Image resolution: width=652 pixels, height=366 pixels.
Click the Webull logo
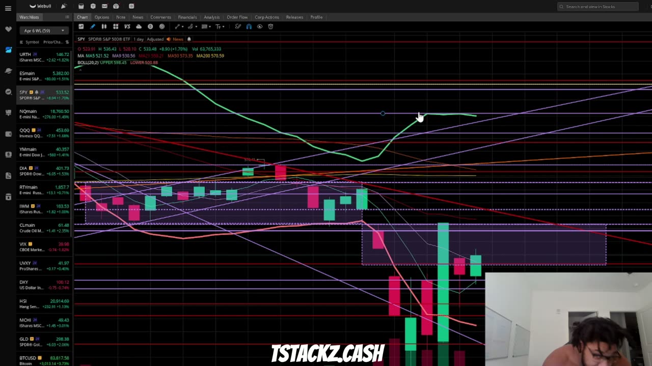pyautogui.click(x=40, y=6)
